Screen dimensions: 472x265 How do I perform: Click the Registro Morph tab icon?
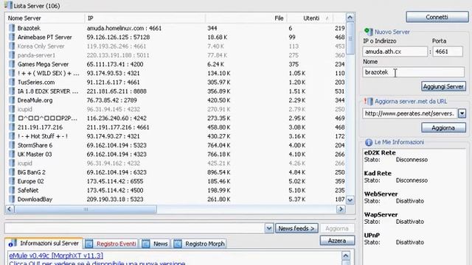(178, 244)
